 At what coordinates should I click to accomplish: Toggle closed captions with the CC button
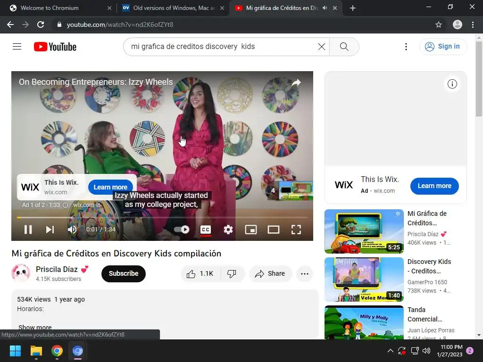(206, 230)
